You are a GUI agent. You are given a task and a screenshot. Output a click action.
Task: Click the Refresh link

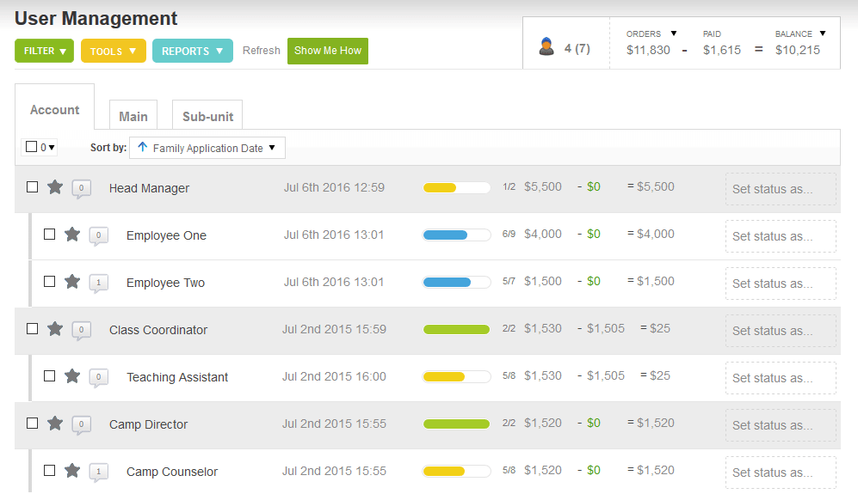pos(261,51)
